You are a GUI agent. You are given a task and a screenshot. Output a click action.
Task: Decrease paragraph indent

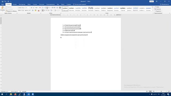point(52,8)
